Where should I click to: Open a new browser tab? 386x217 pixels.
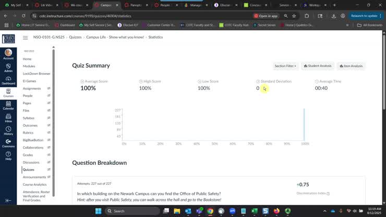(x=334, y=5)
